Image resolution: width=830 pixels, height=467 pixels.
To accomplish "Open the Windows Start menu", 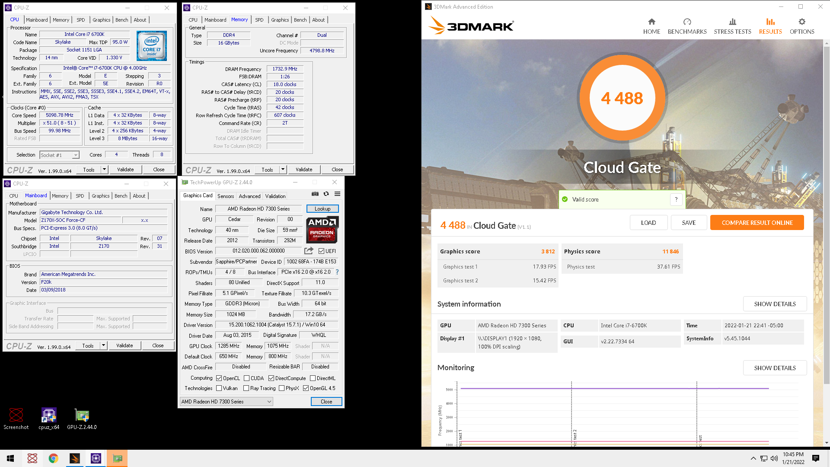I will [x=10, y=458].
